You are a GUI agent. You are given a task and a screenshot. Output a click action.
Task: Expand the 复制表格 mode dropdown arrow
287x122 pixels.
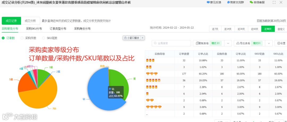(x=228, y=43)
